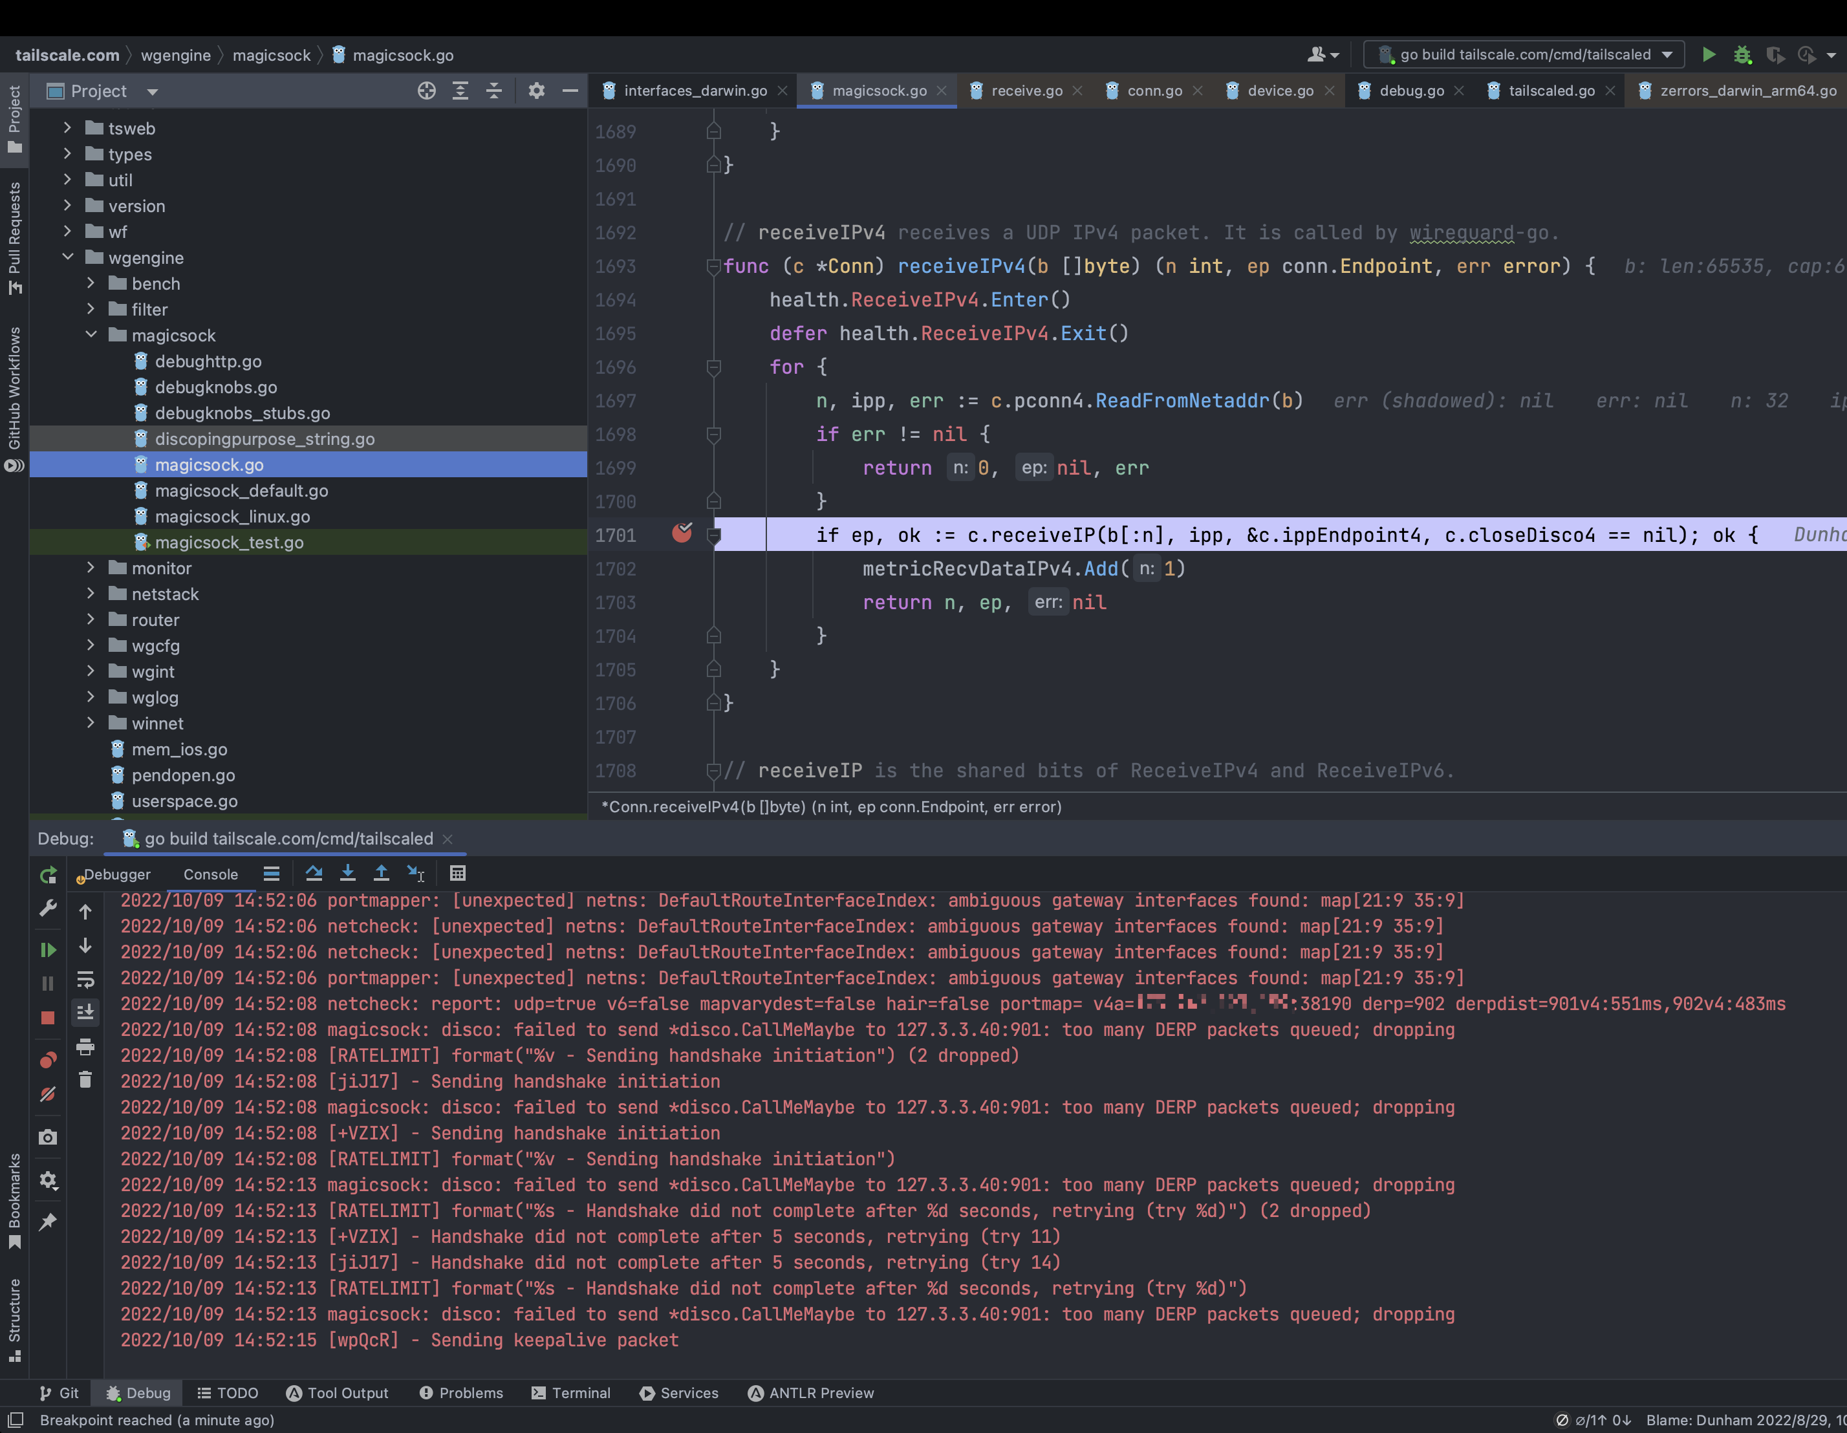The image size is (1847, 1433).
Task: Toggle Mute Breakpoints in debug sidebar
Action: pyautogui.click(x=49, y=1095)
